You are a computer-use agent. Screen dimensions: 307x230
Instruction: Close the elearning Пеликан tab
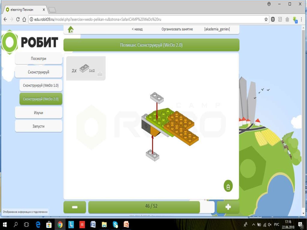[x=44, y=9]
